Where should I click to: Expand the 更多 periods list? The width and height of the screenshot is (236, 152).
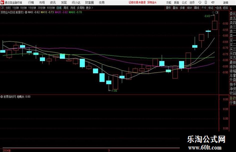coord(89,8)
